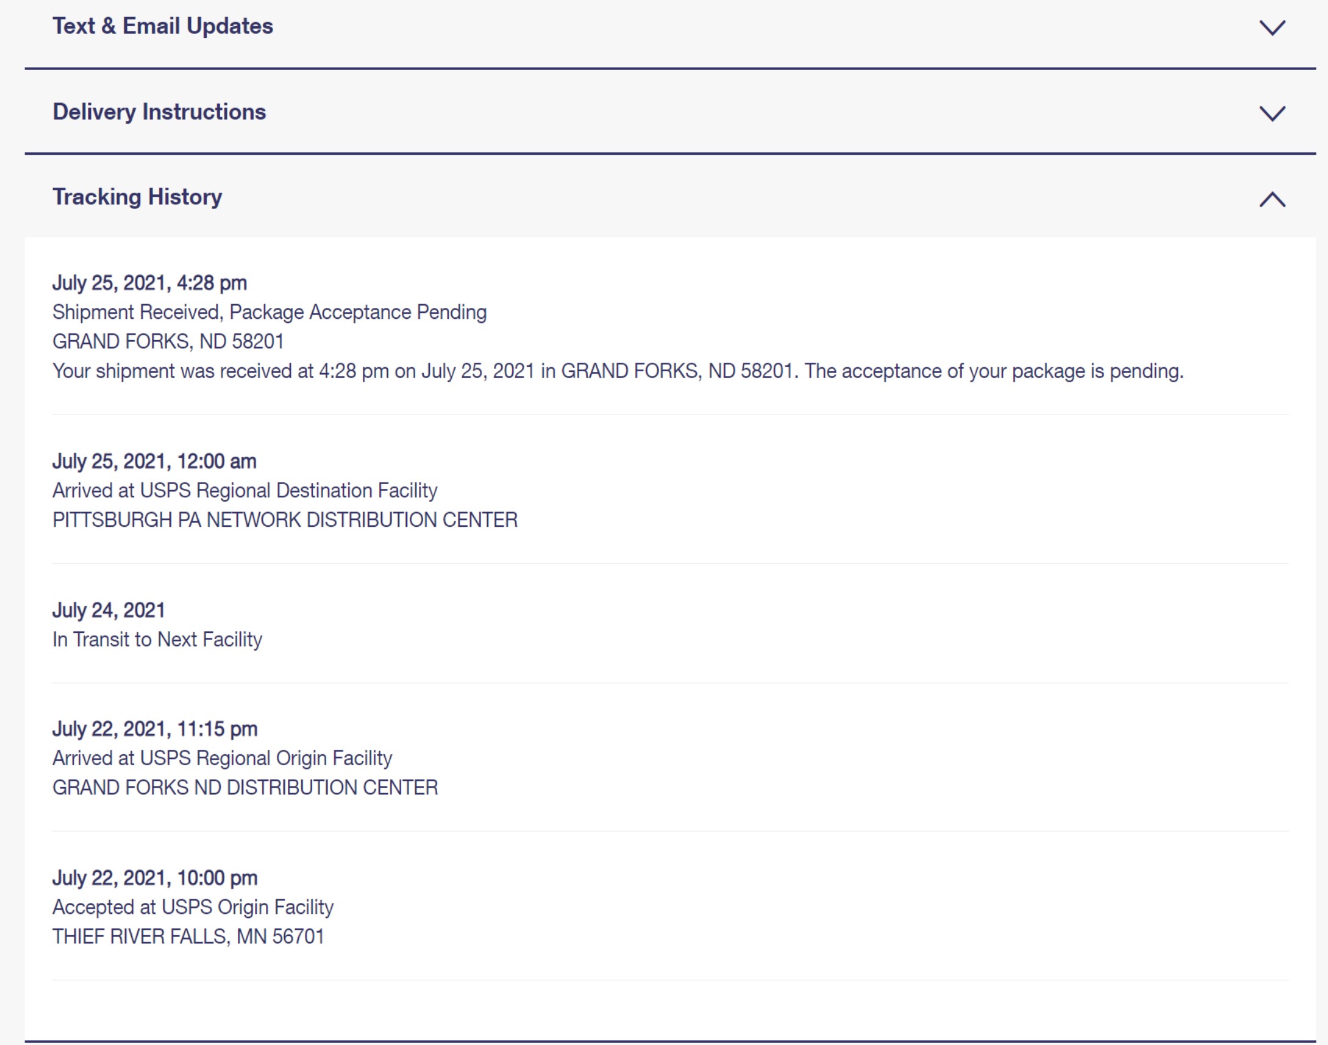Select the July 22, 2021, 10:00 pm timestamp
The height and width of the screenshot is (1045, 1328).
tap(155, 878)
